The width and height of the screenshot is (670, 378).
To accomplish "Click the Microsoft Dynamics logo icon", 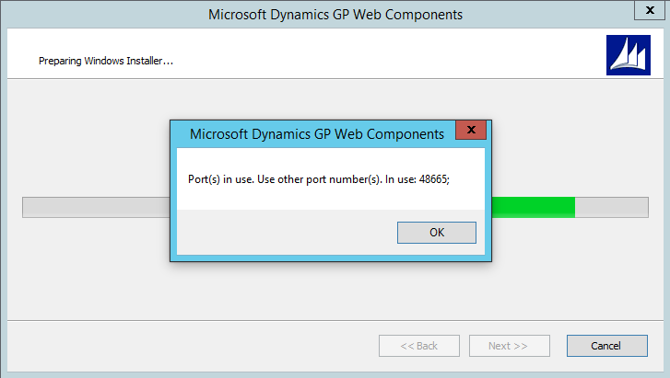I will pyautogui.click(x=628, y=56).
